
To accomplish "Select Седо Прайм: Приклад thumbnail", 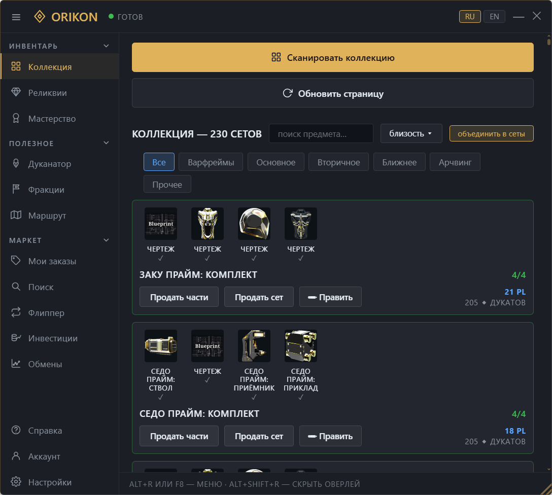I will pyautogui.click(x=301, y=346).
